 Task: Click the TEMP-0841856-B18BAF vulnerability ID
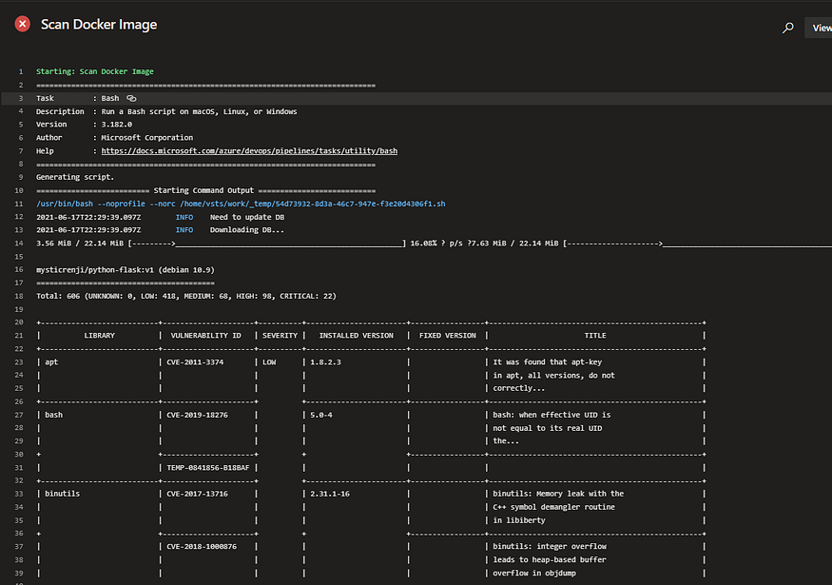205,467
